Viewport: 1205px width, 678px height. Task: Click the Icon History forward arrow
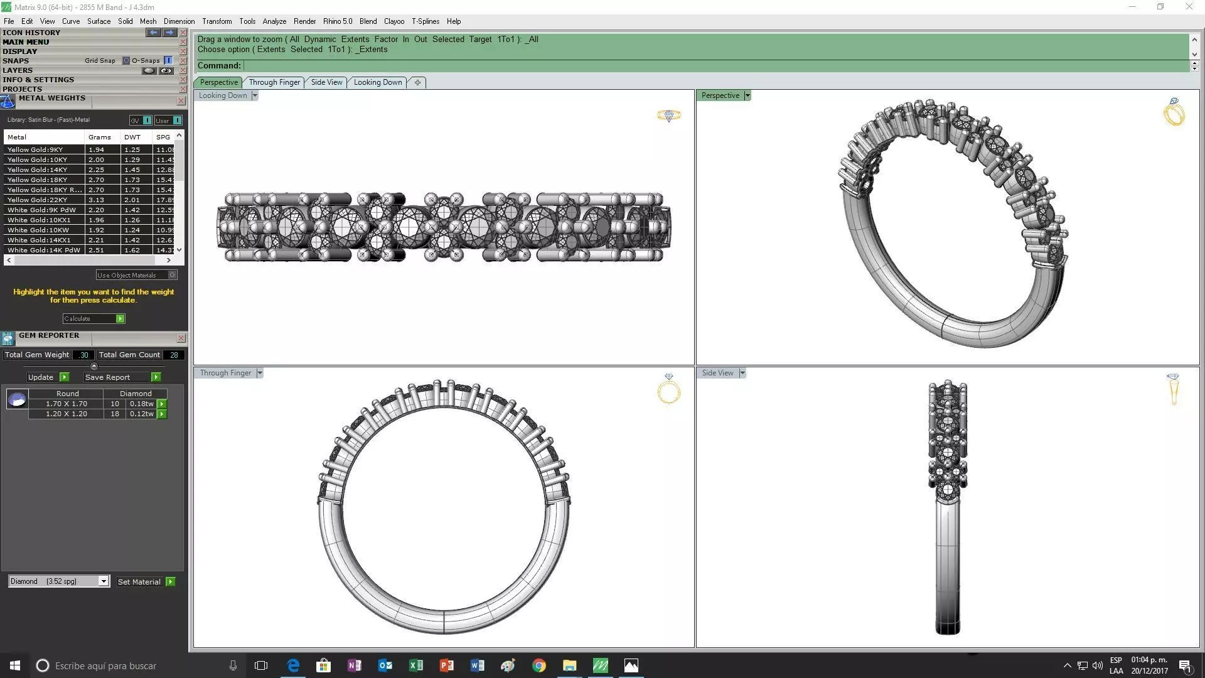click(169, 32)
